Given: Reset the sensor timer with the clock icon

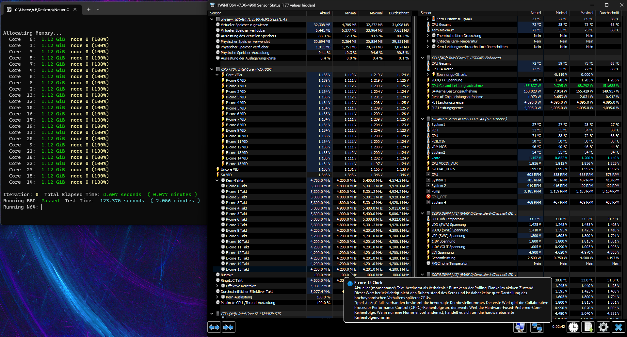Looking at the screenshot, I should click(573, 327).
